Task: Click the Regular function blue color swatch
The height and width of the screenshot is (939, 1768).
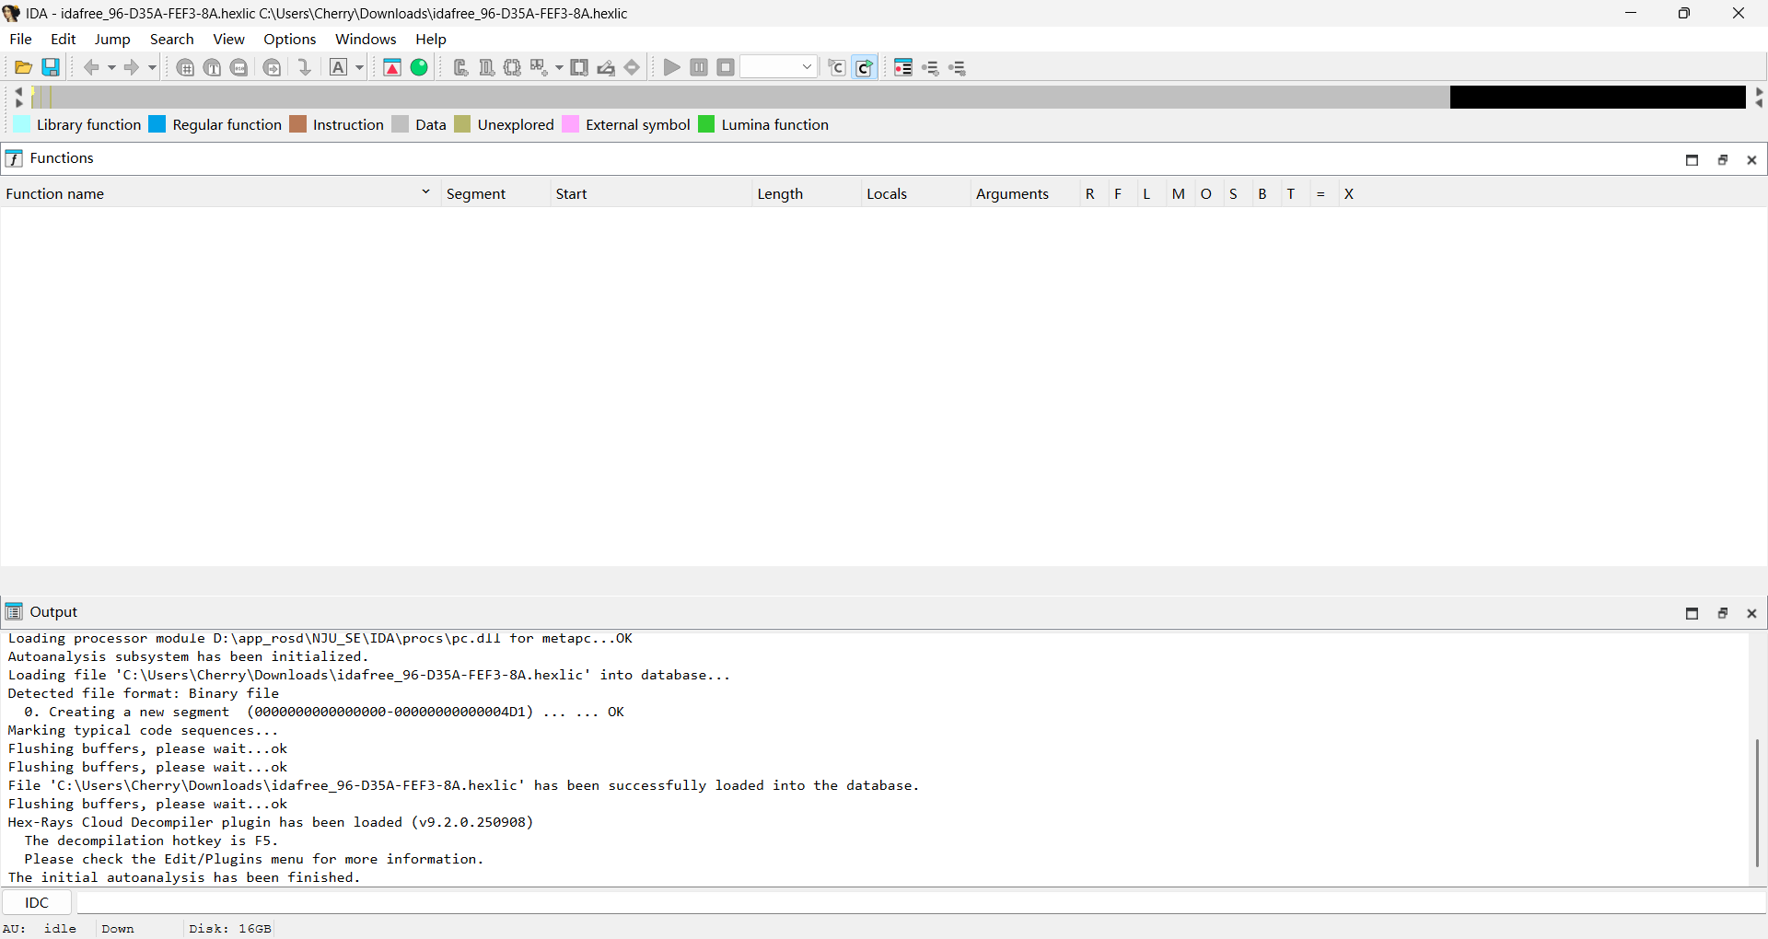Action: [x=157, y=124]
